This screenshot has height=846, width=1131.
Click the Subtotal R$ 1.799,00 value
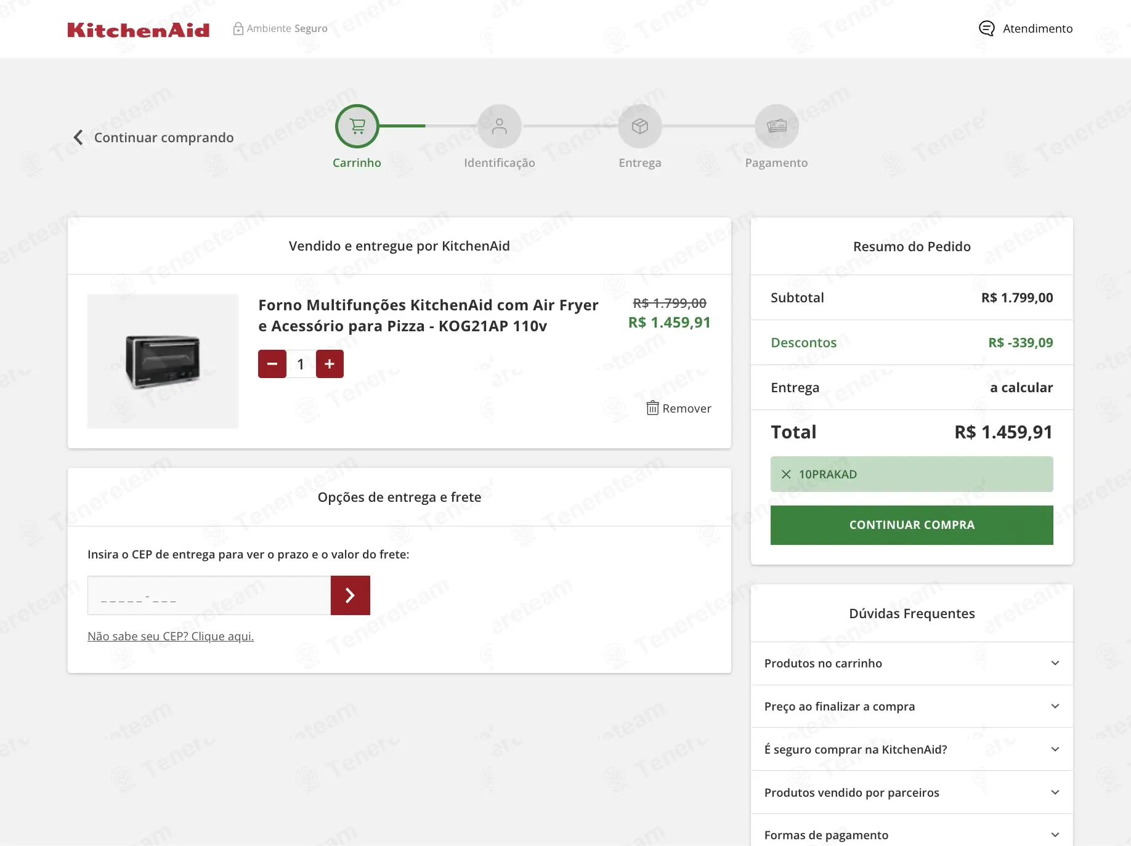tap(1017, 297)
